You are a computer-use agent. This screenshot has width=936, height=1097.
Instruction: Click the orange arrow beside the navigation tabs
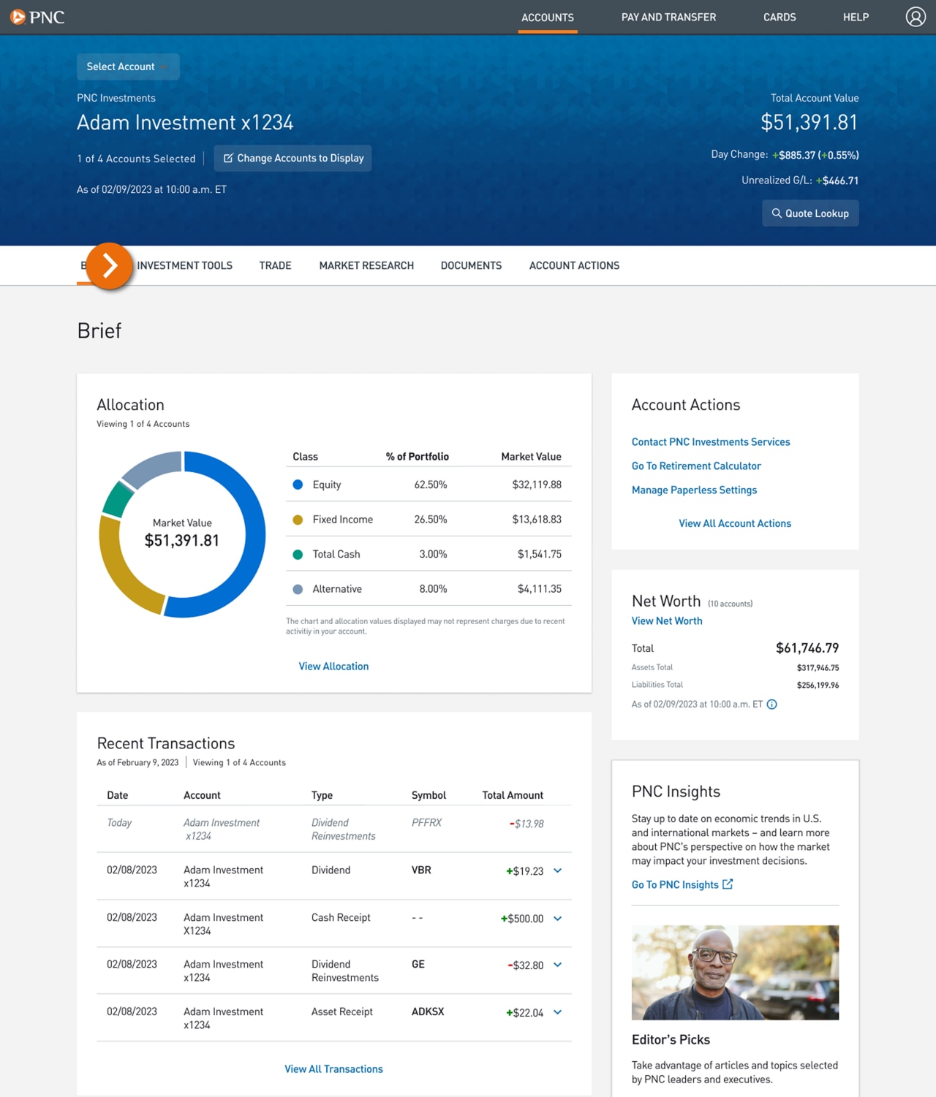pos(108,266)
